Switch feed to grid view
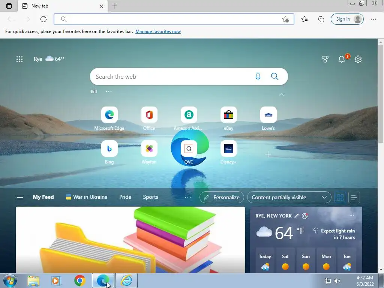The image size is (384, 288). pos(340,197)
